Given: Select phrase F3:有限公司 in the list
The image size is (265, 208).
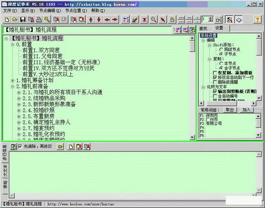Looking at the screenshot, I should [211, 123].
